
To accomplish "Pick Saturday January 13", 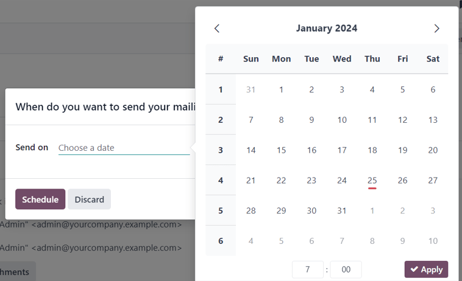I will point(433,120).
